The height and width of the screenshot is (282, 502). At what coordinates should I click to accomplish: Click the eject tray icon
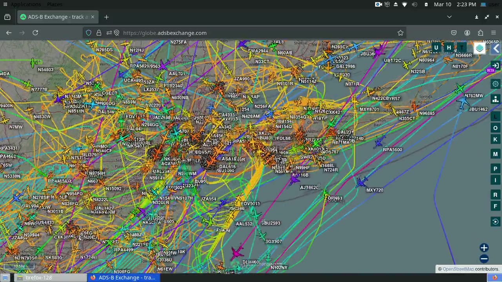pos(396,4)
